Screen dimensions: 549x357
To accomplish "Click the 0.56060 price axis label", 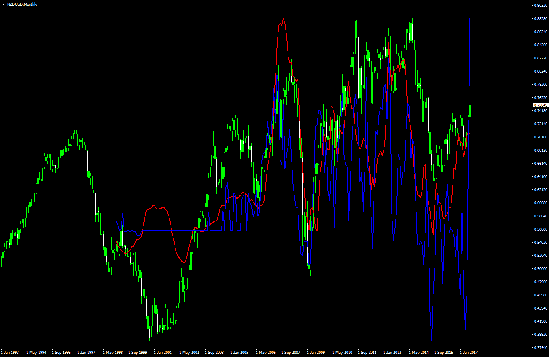I will [x=541, y=229].
